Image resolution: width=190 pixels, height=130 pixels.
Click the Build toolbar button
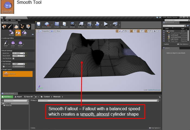click(x=97, y=25)
